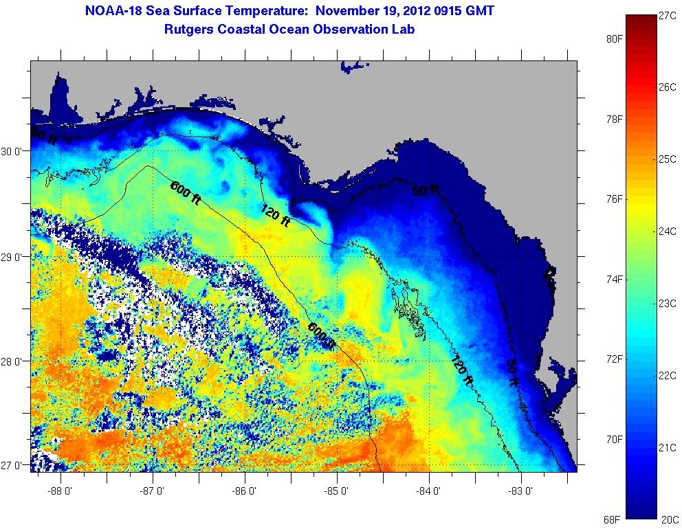
Task: Click the NOAA-18 Sea Surface Temperature title
Action: pyautogui.click(x=289, y=11)
